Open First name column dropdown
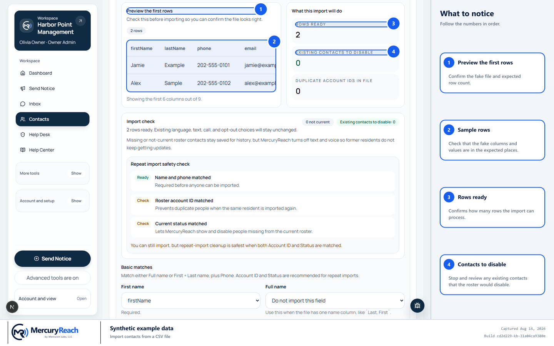Viewport: 554px width, 346px height. (191, 301)
